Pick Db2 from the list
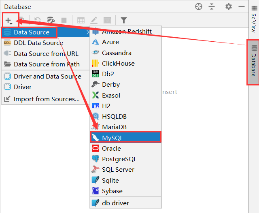The height and width of the screenshot is (213, 259). point(125,74)
